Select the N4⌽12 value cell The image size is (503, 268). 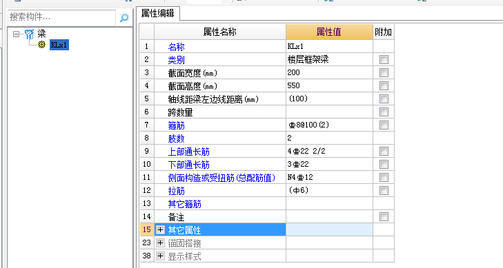329,177
